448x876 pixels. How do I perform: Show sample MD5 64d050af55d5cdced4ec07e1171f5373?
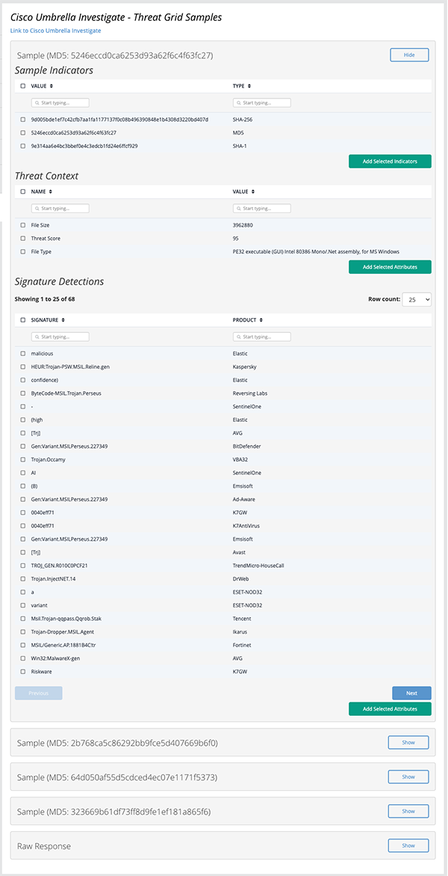coord(408,777)
